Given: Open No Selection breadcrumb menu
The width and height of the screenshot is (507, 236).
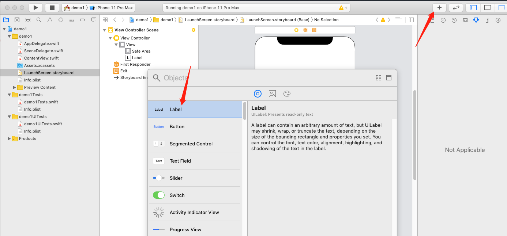Looking at the screenshot, I should coord(326,20).
